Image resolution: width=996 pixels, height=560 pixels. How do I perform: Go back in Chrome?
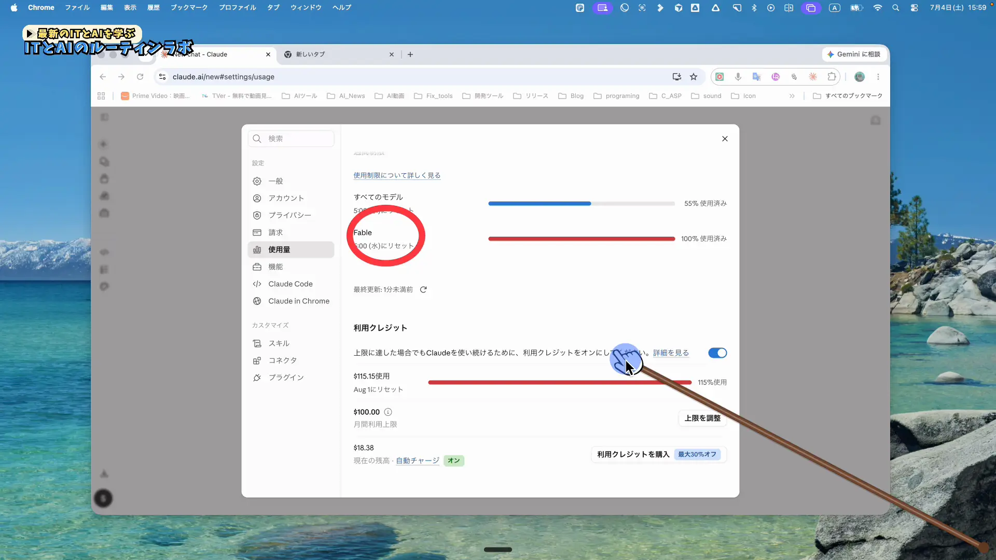pyautogui.click(x=103, y=77)
